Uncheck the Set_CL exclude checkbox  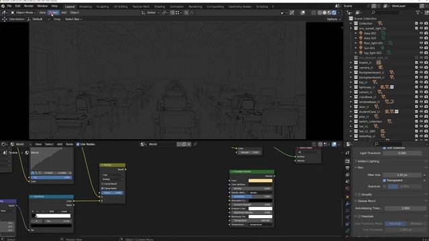416,127
